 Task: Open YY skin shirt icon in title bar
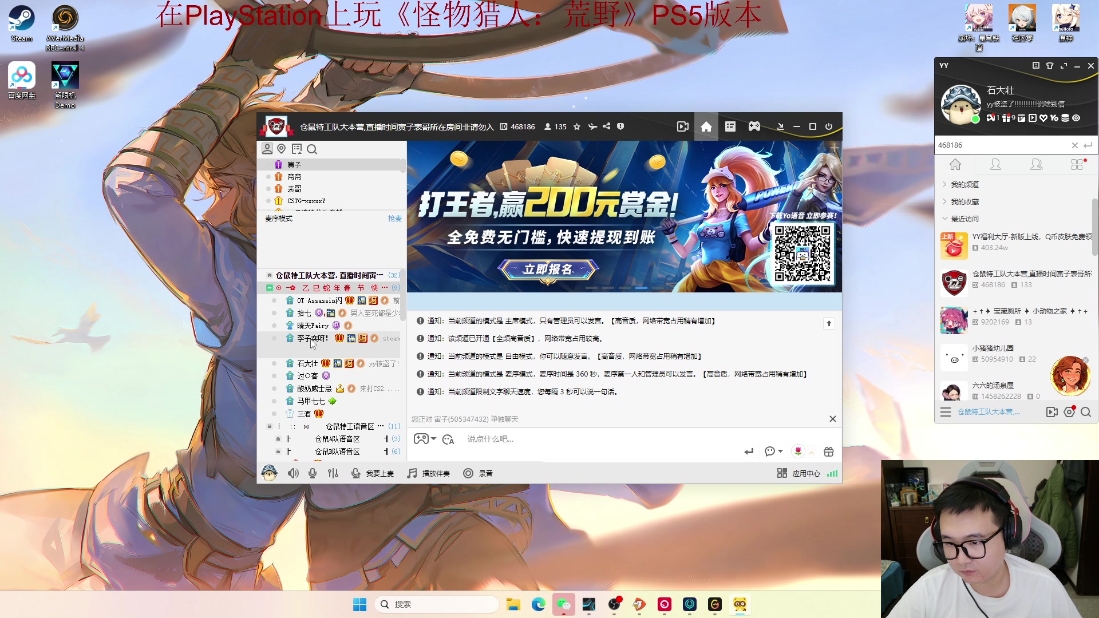click(1050, 66)
